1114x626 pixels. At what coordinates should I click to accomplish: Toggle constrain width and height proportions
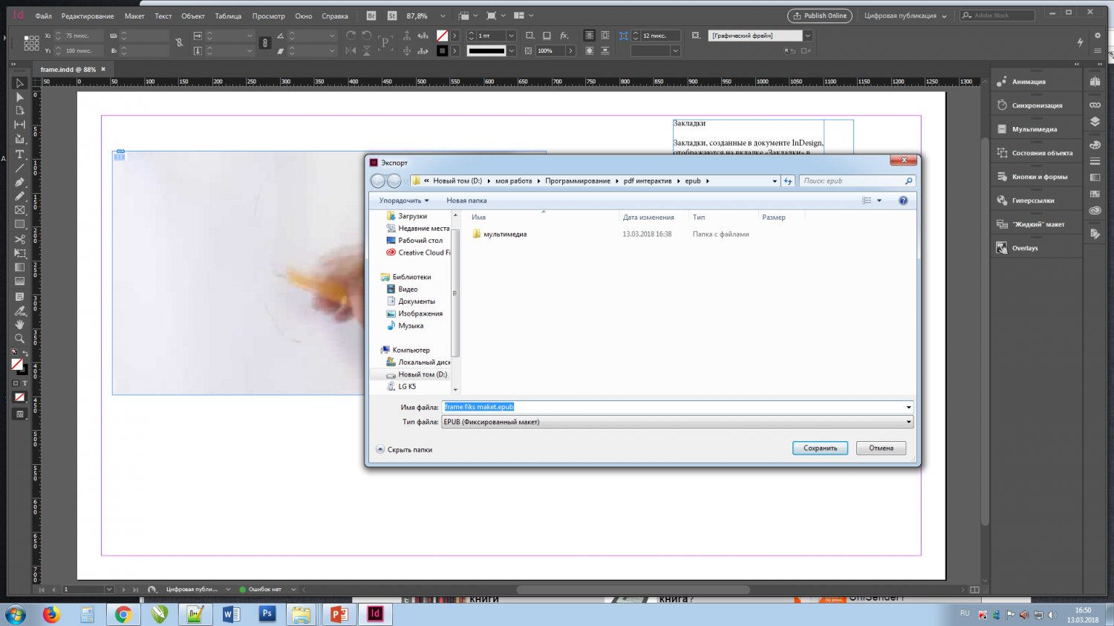click(179, 43)
